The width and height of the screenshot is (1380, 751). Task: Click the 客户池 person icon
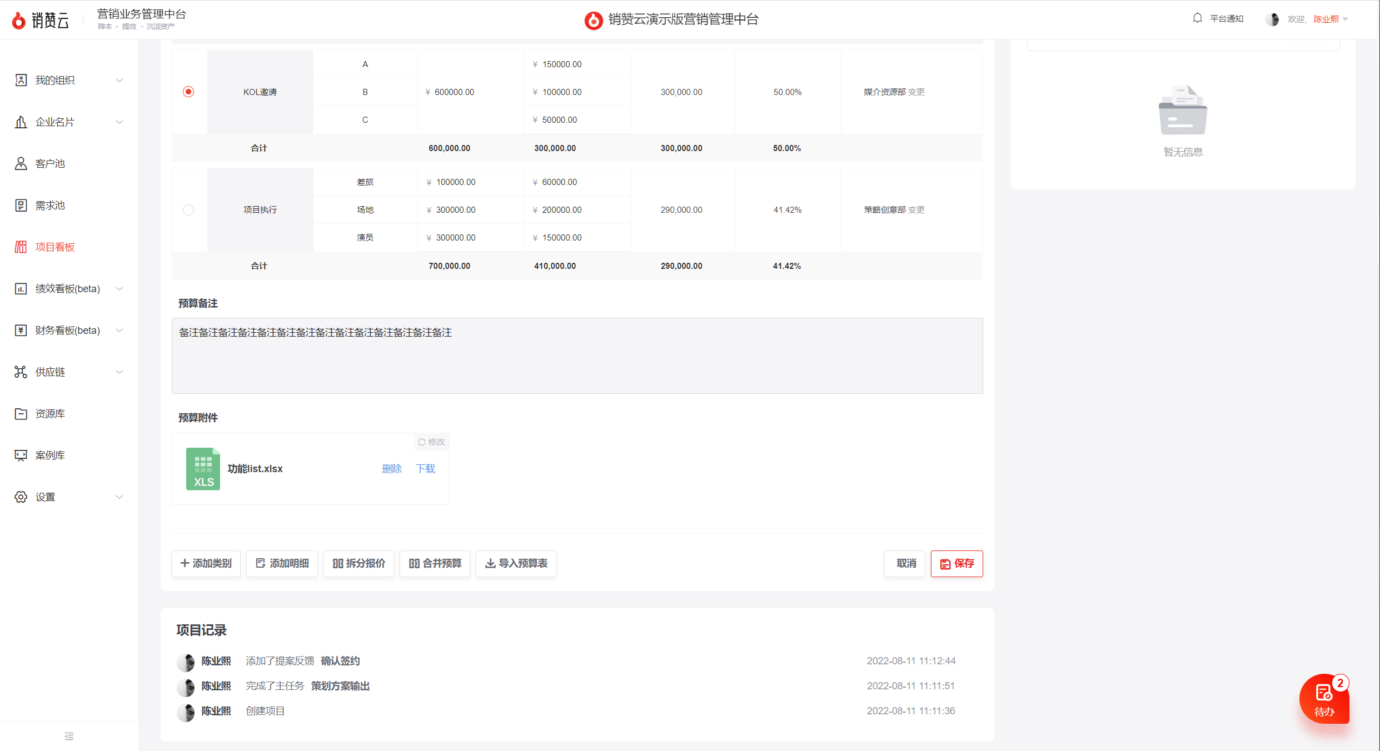tap(21, 163)
